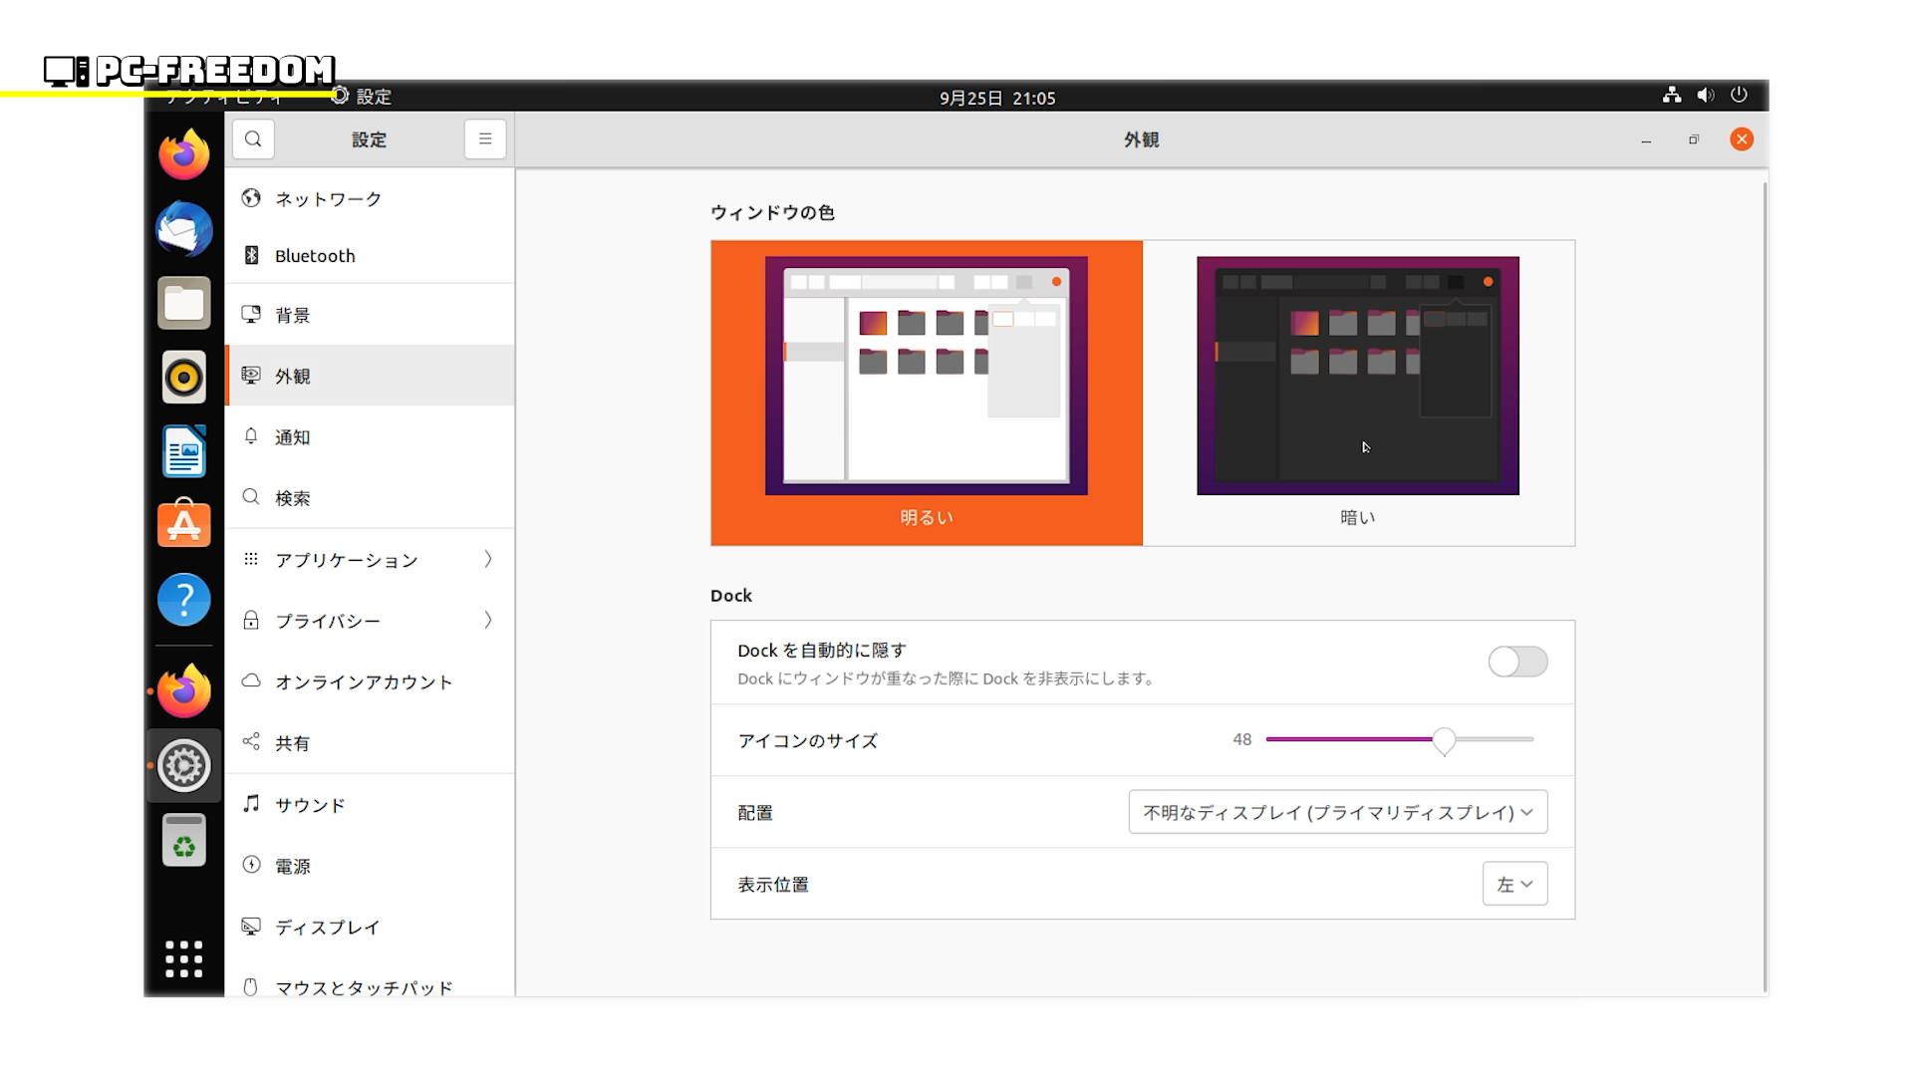Click the volume icon in top bar
Image resolution: width=1913 pixels, height=1076 pixels.
pos(1706,96)
